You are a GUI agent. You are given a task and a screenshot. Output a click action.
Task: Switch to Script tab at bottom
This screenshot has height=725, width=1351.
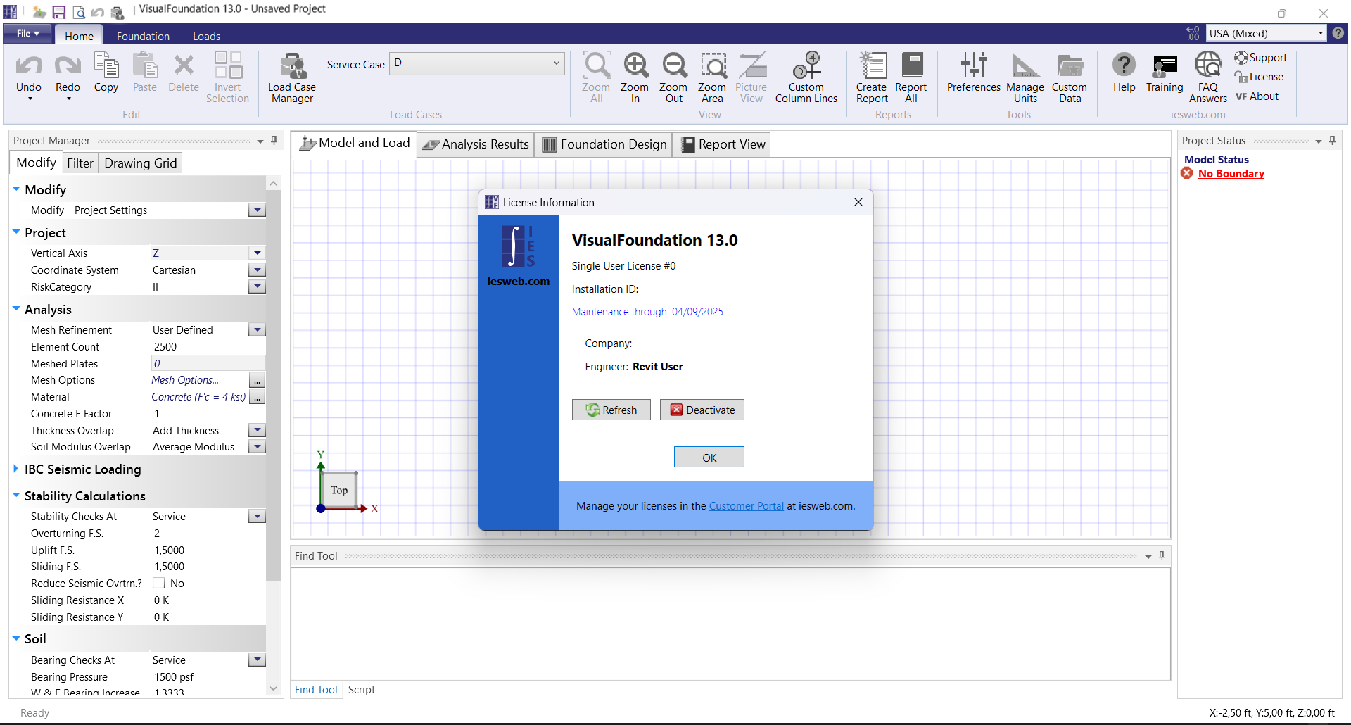pos(362,690)
